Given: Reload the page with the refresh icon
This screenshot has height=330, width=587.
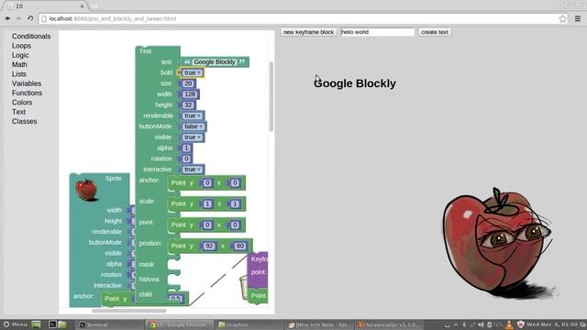Looking at the screenshot, I should [x=30, y=18].
